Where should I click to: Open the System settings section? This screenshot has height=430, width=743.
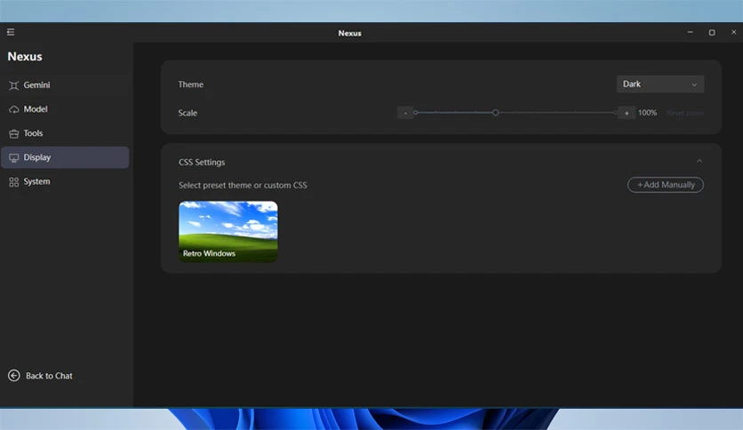click(65, 181)
